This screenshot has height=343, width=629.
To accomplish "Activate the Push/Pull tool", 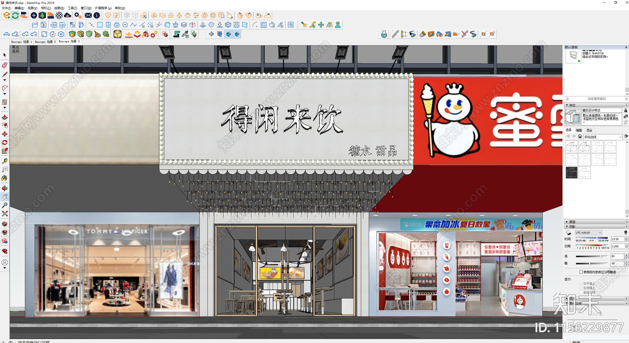I will point(5,117).
